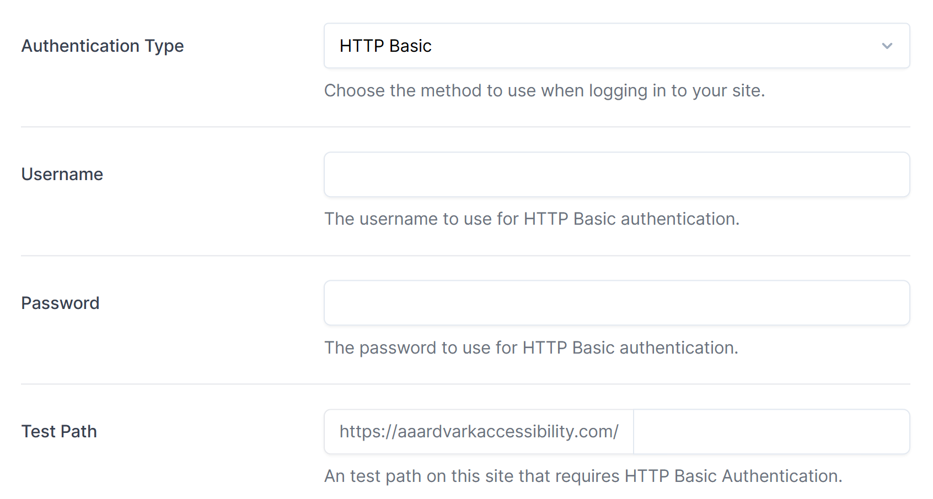Screen dimensions: 933x499
Task: Click the Test Path label
Action: click(59, 431)
